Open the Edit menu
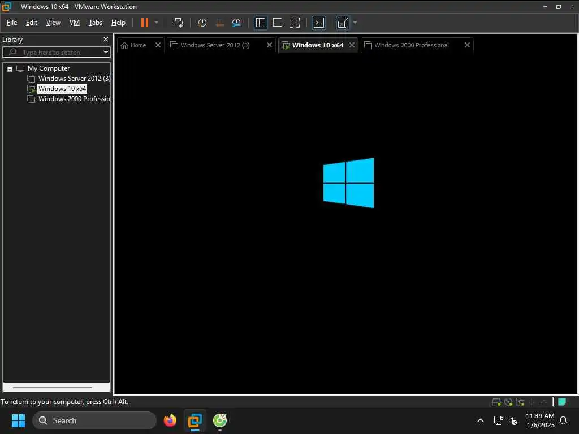 click(x=32, y=23)
